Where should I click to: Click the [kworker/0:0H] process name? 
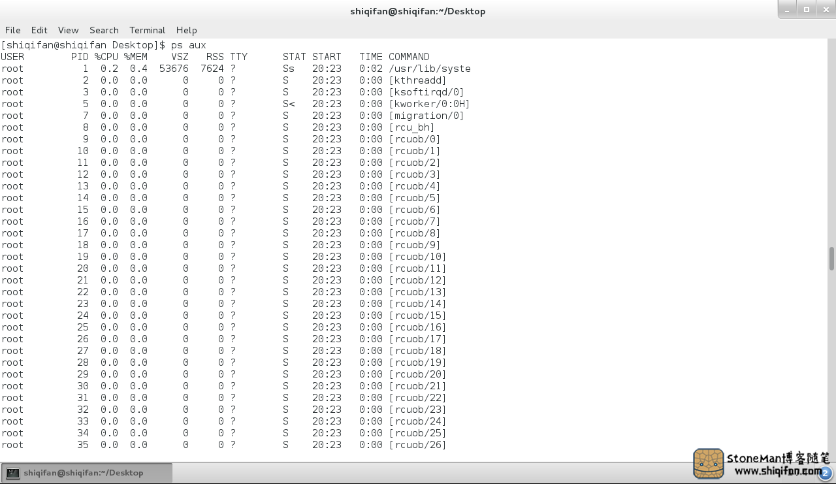(430, 104)
